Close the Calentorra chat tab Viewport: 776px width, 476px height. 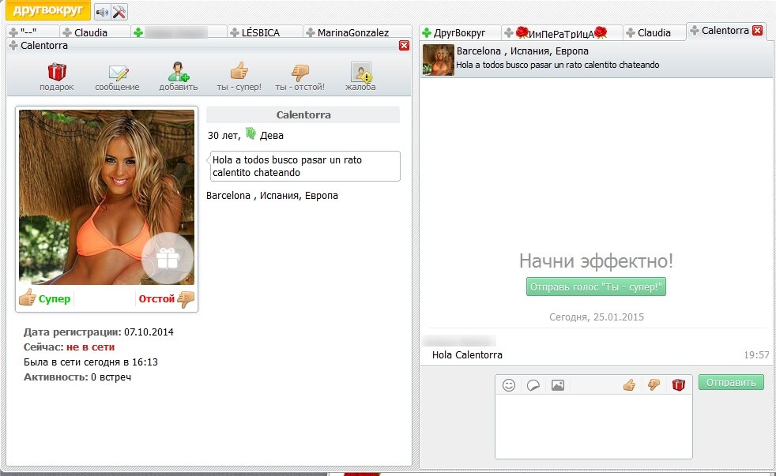tap(757, 31)
